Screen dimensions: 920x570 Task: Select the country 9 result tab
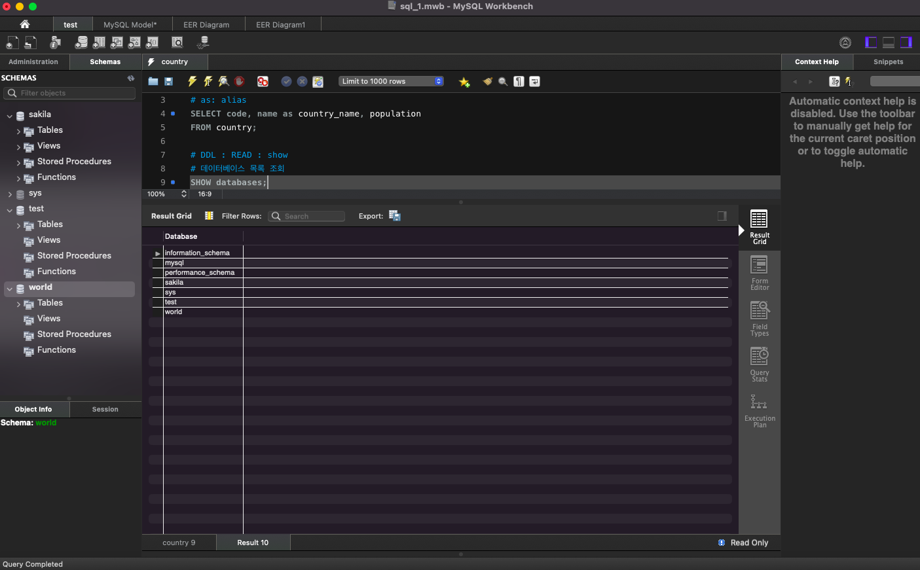tap(179, 543)
